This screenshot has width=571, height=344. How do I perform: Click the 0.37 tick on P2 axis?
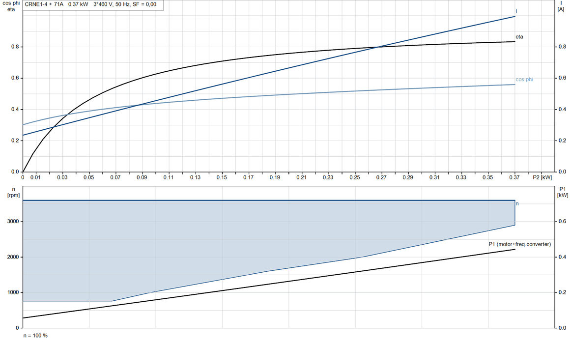[514, 177]
